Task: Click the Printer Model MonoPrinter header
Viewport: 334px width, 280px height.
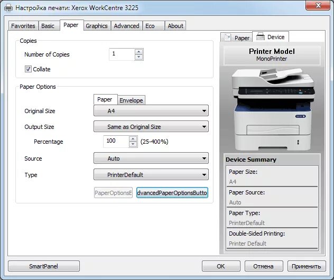Action: point(272,55)
